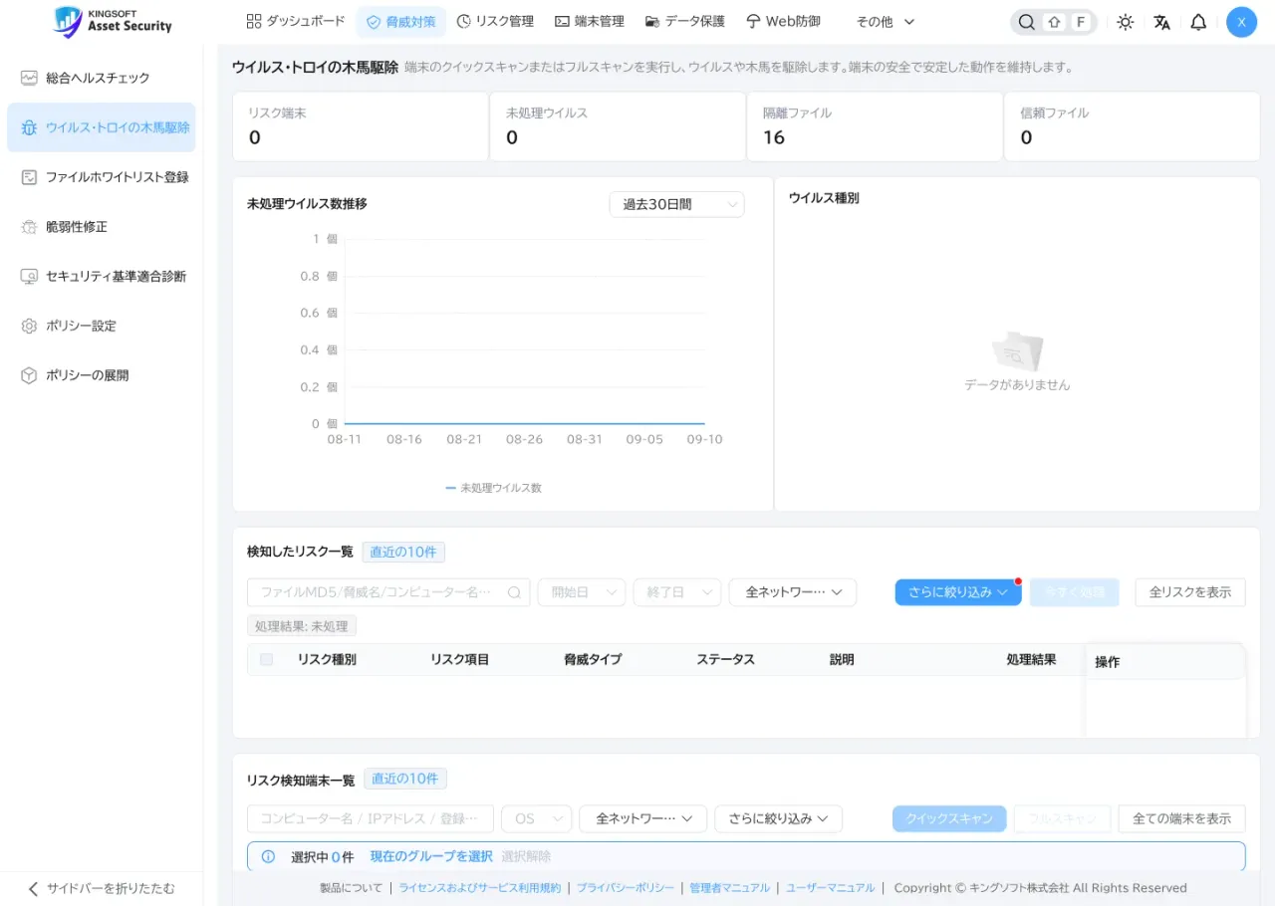Open the 過去30日間 period dropdown
This screenshot has height=906, width=1275.
676,204
